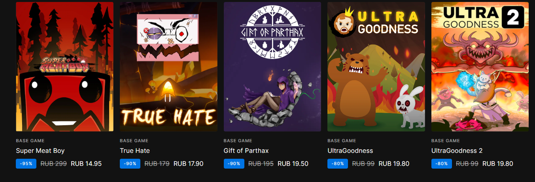The image size is (535, 182).
Task: Click the RUB 14.95 sale price
Action: tap(86, 163)
